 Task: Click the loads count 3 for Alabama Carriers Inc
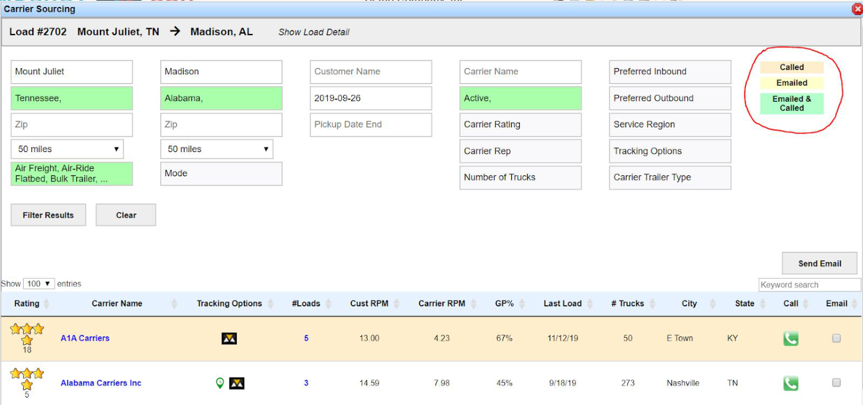[306, 383]
